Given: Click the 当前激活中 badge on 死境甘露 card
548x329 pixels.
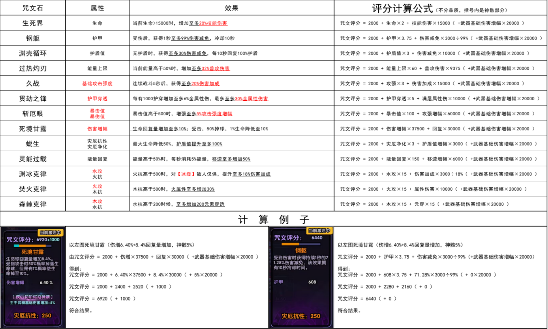Looking at the screenshot, I should 50,233.
